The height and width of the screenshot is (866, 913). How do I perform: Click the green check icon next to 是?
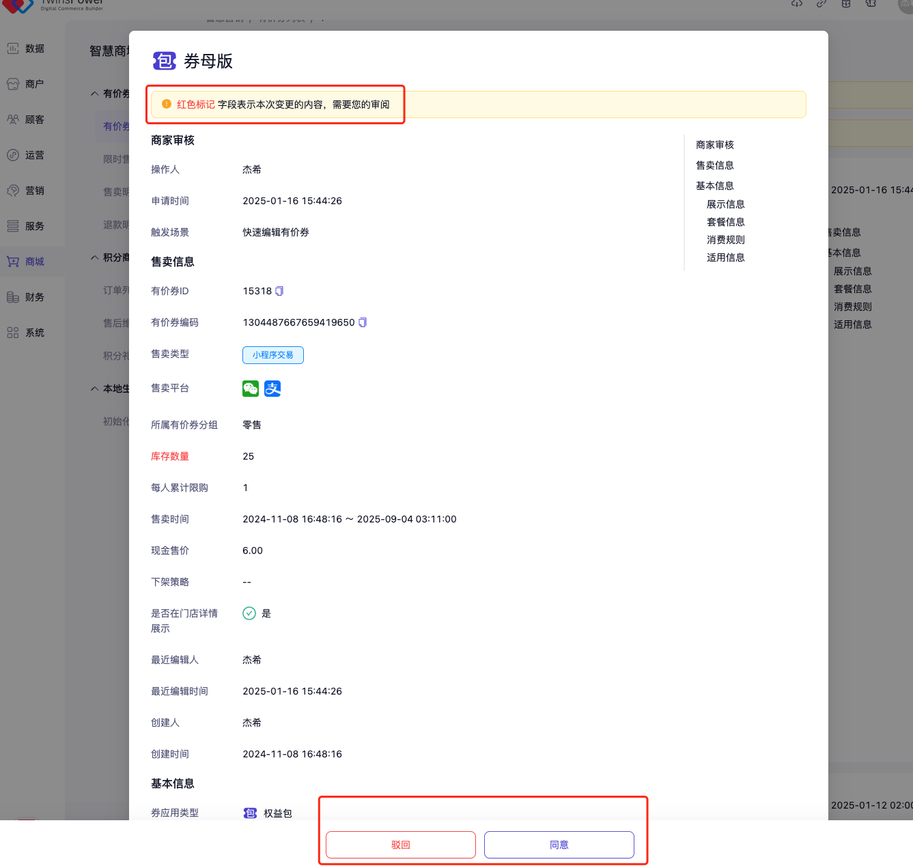pyautogui.click(x=249, y=613)
